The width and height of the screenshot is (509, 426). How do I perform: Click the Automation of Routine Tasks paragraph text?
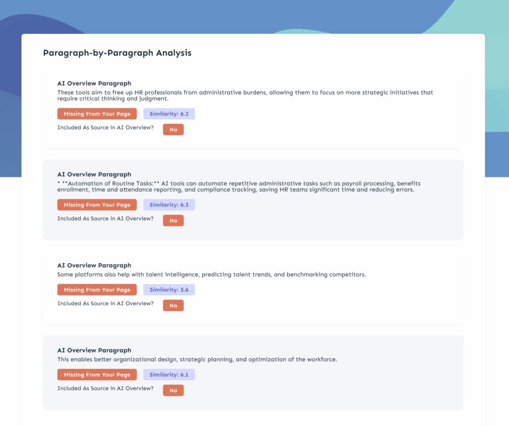[x=239, y=186]
